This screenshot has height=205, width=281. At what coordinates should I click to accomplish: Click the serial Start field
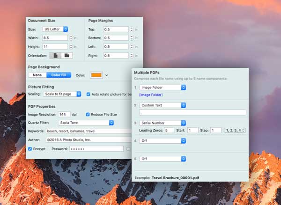point(193,130)
